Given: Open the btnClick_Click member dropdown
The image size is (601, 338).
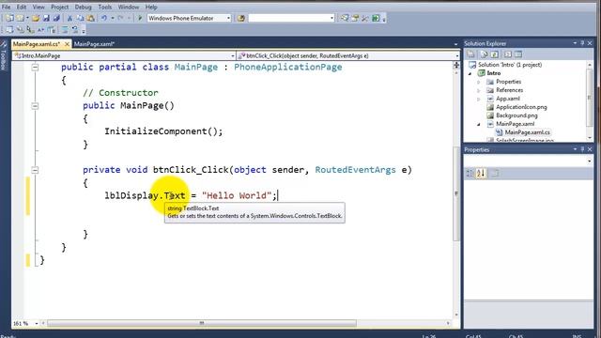Looking at the screenshot, I should (x=457, y=56).
